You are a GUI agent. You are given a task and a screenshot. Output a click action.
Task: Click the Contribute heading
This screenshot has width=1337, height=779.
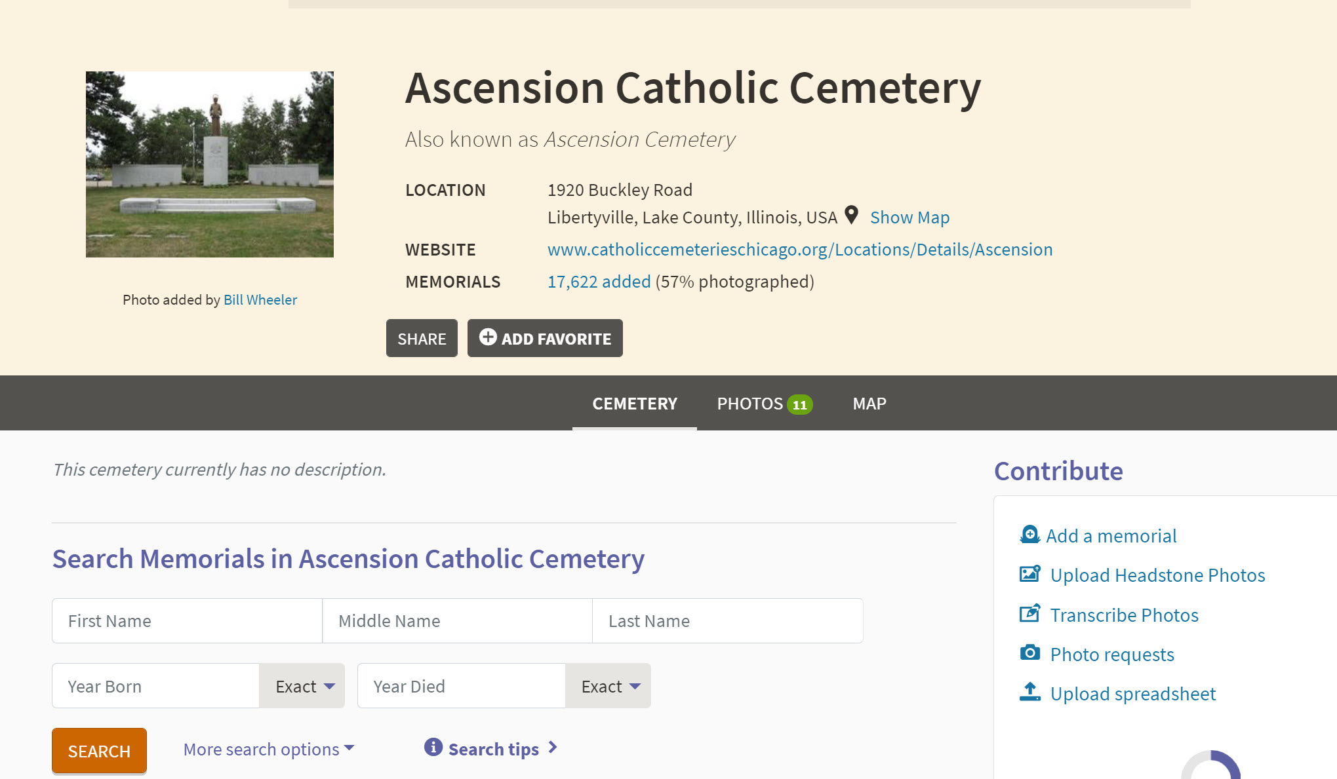click(x=1058, y=471)
